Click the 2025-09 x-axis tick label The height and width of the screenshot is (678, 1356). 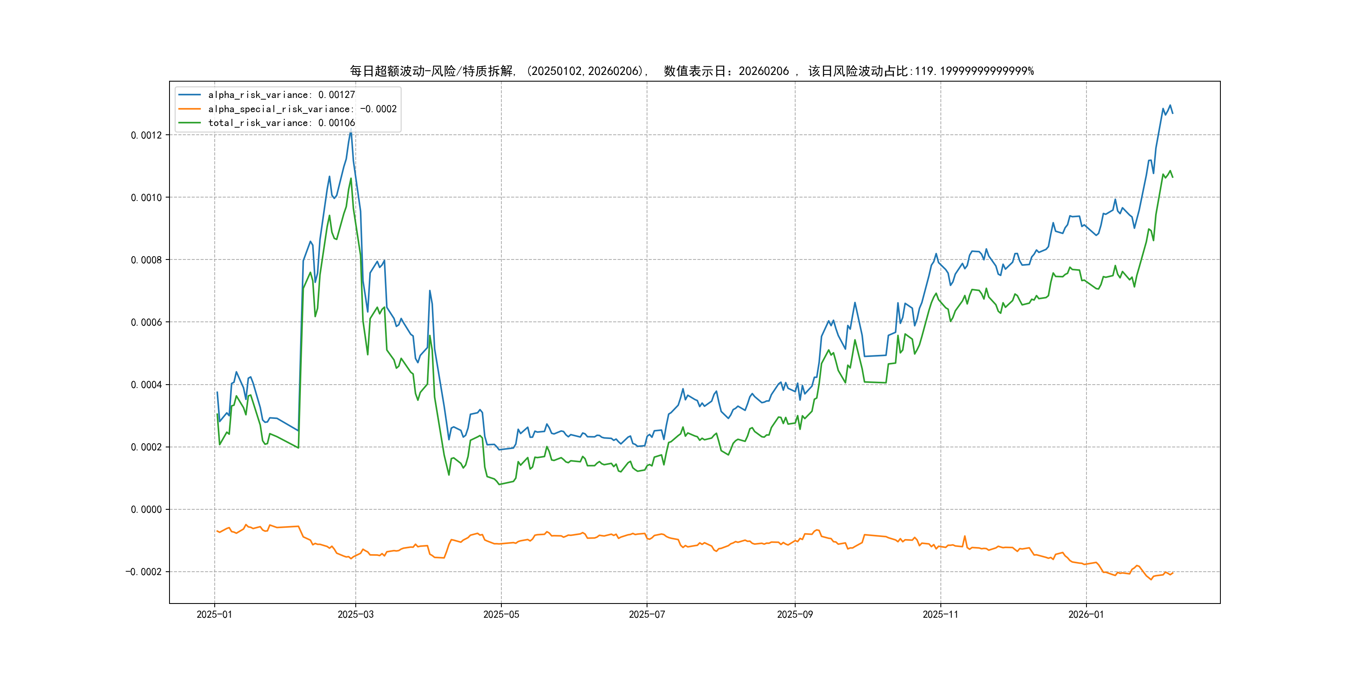(x=795, y=614)
